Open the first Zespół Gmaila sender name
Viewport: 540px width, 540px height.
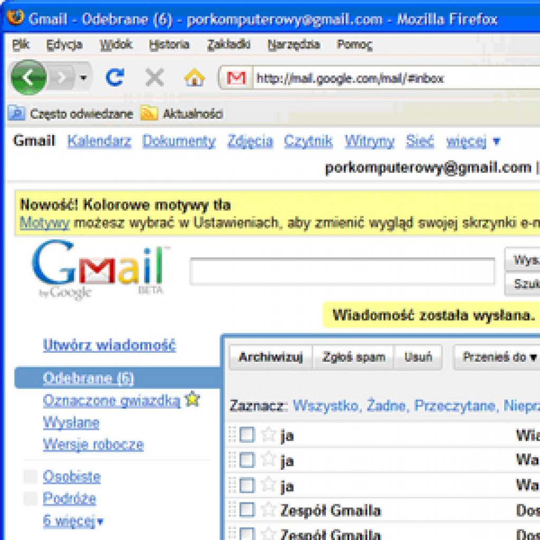pos(331,510)
